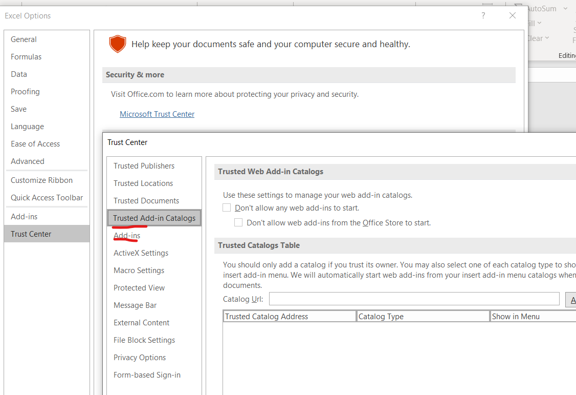
Task: Close the Excel Options dialog
Action: click(x=513, y=16)
